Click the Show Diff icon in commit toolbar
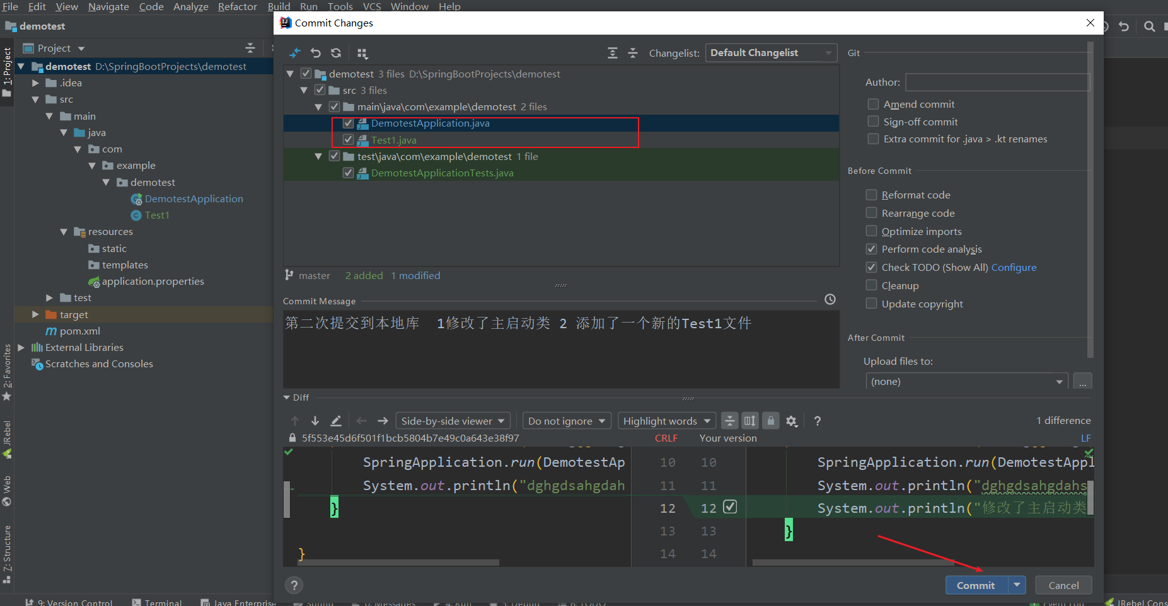Screen dimensions: 1168x606 [x=295, y=53]
